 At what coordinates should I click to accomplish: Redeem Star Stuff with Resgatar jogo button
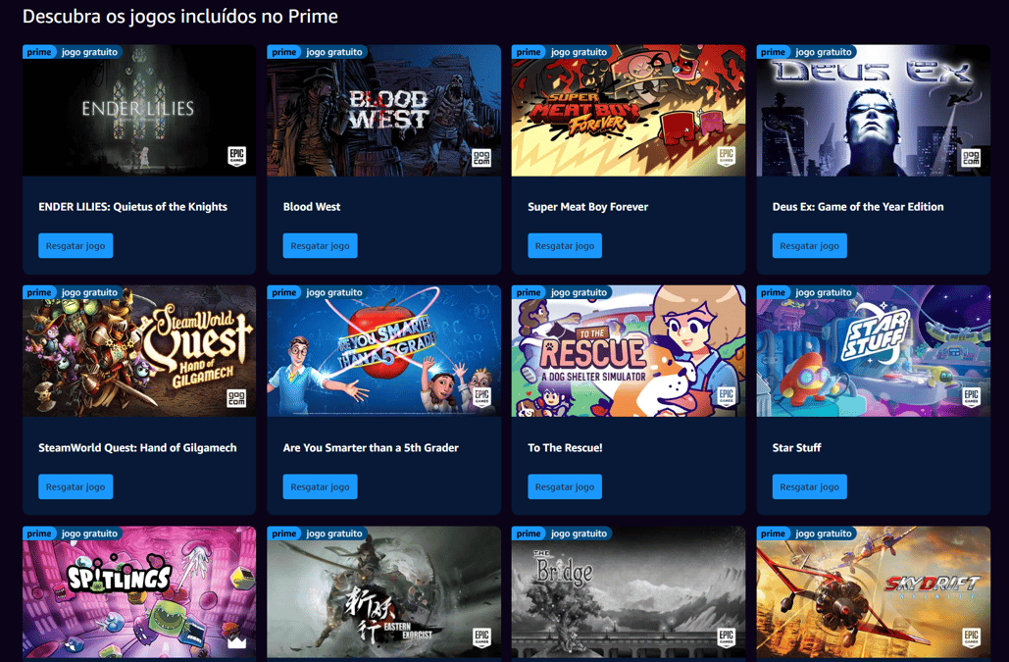pyautogui.click(x=809, y=487)
